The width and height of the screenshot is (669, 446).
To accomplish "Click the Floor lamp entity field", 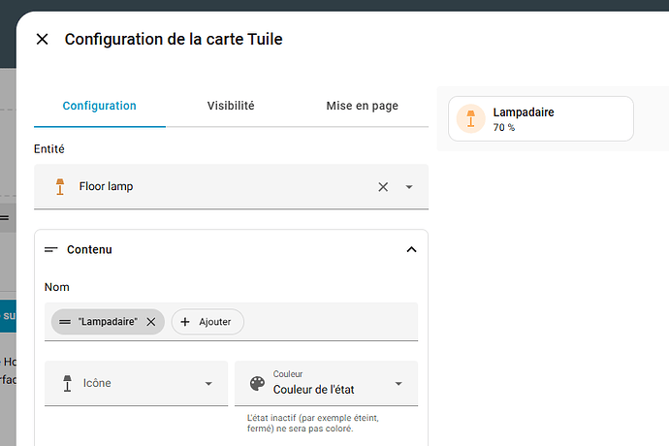I will [231, 187].
